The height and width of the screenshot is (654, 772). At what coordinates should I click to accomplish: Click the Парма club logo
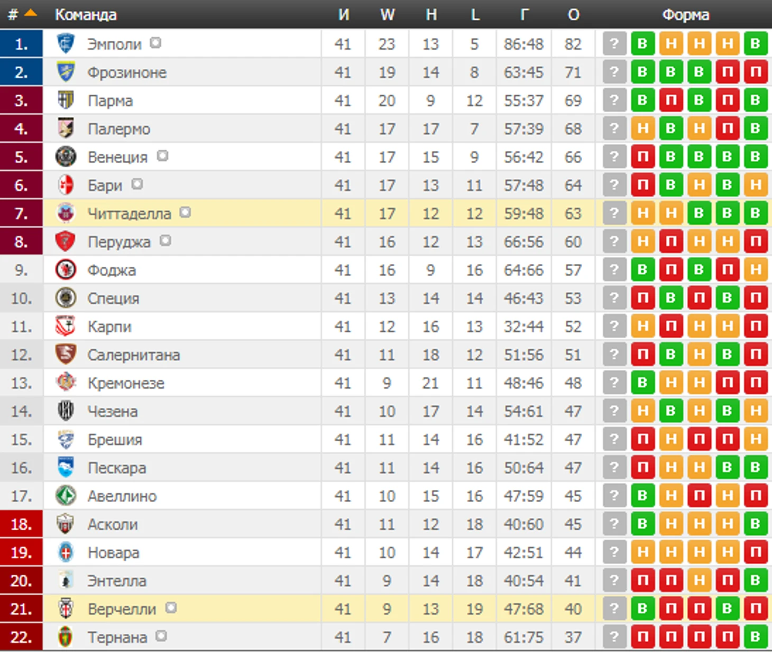[x=66, y=100]
